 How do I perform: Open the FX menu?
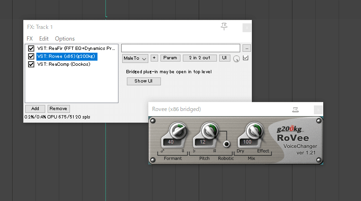click(x=30, y=38)
